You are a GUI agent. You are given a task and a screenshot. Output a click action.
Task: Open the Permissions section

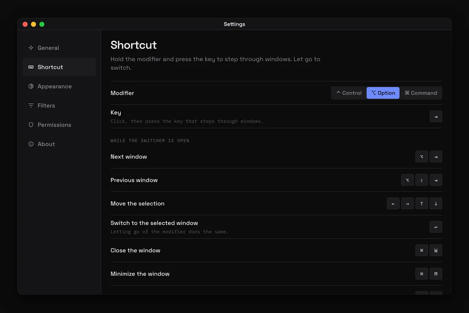(59, 125)
